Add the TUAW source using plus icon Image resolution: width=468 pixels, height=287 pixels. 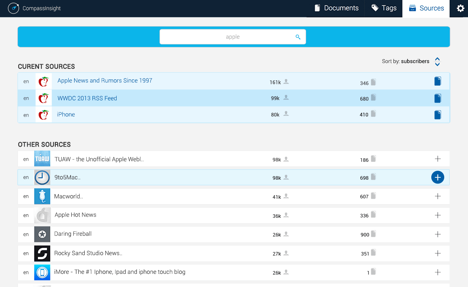click(438, 159)
